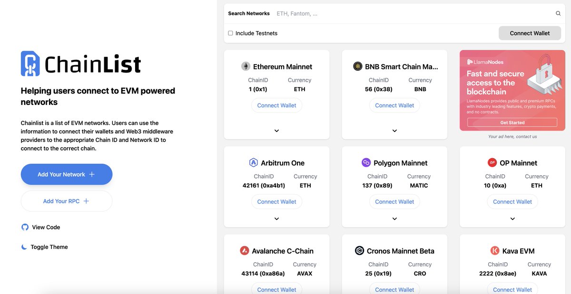Click the Polygon Mainnet logo icon

coord(366,162)
